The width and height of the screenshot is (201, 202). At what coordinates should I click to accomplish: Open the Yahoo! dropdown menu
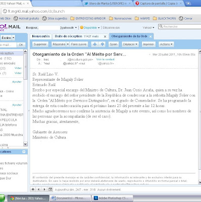coord(148,28)
